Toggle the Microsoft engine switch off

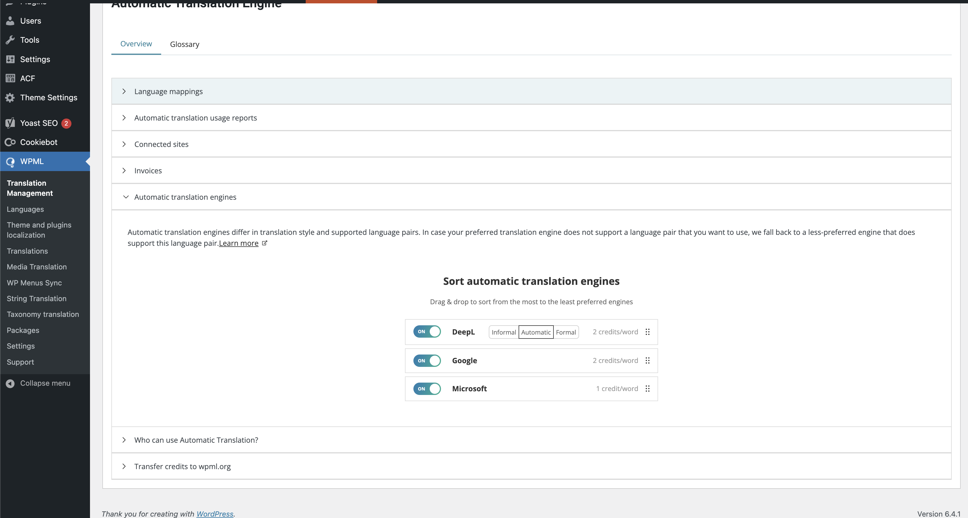[x=427, y=388]
